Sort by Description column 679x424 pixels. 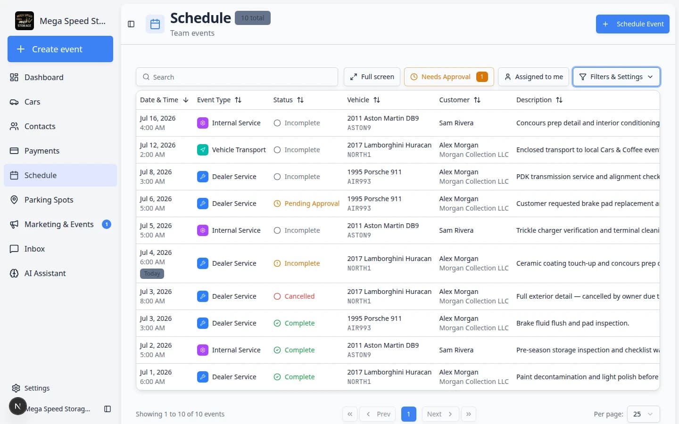tap(539, 100)
